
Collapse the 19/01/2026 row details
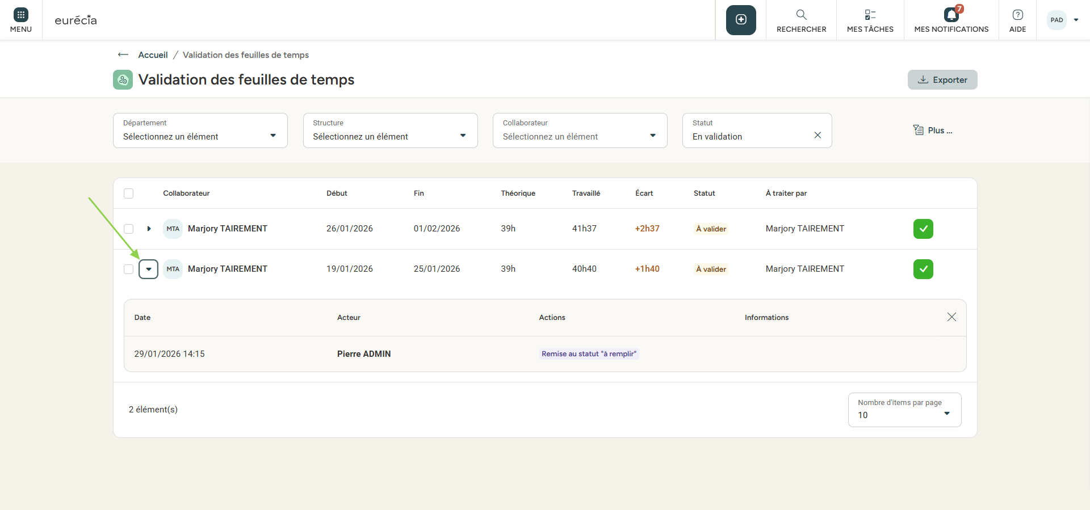pos(149,269)
